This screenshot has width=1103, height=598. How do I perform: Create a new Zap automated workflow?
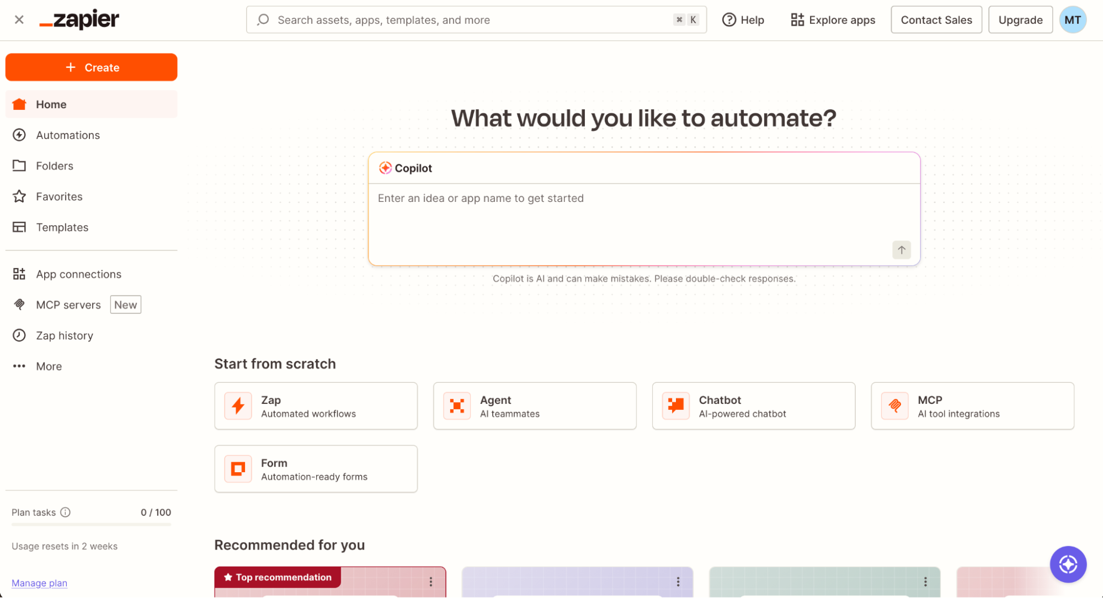pos(316,406)
